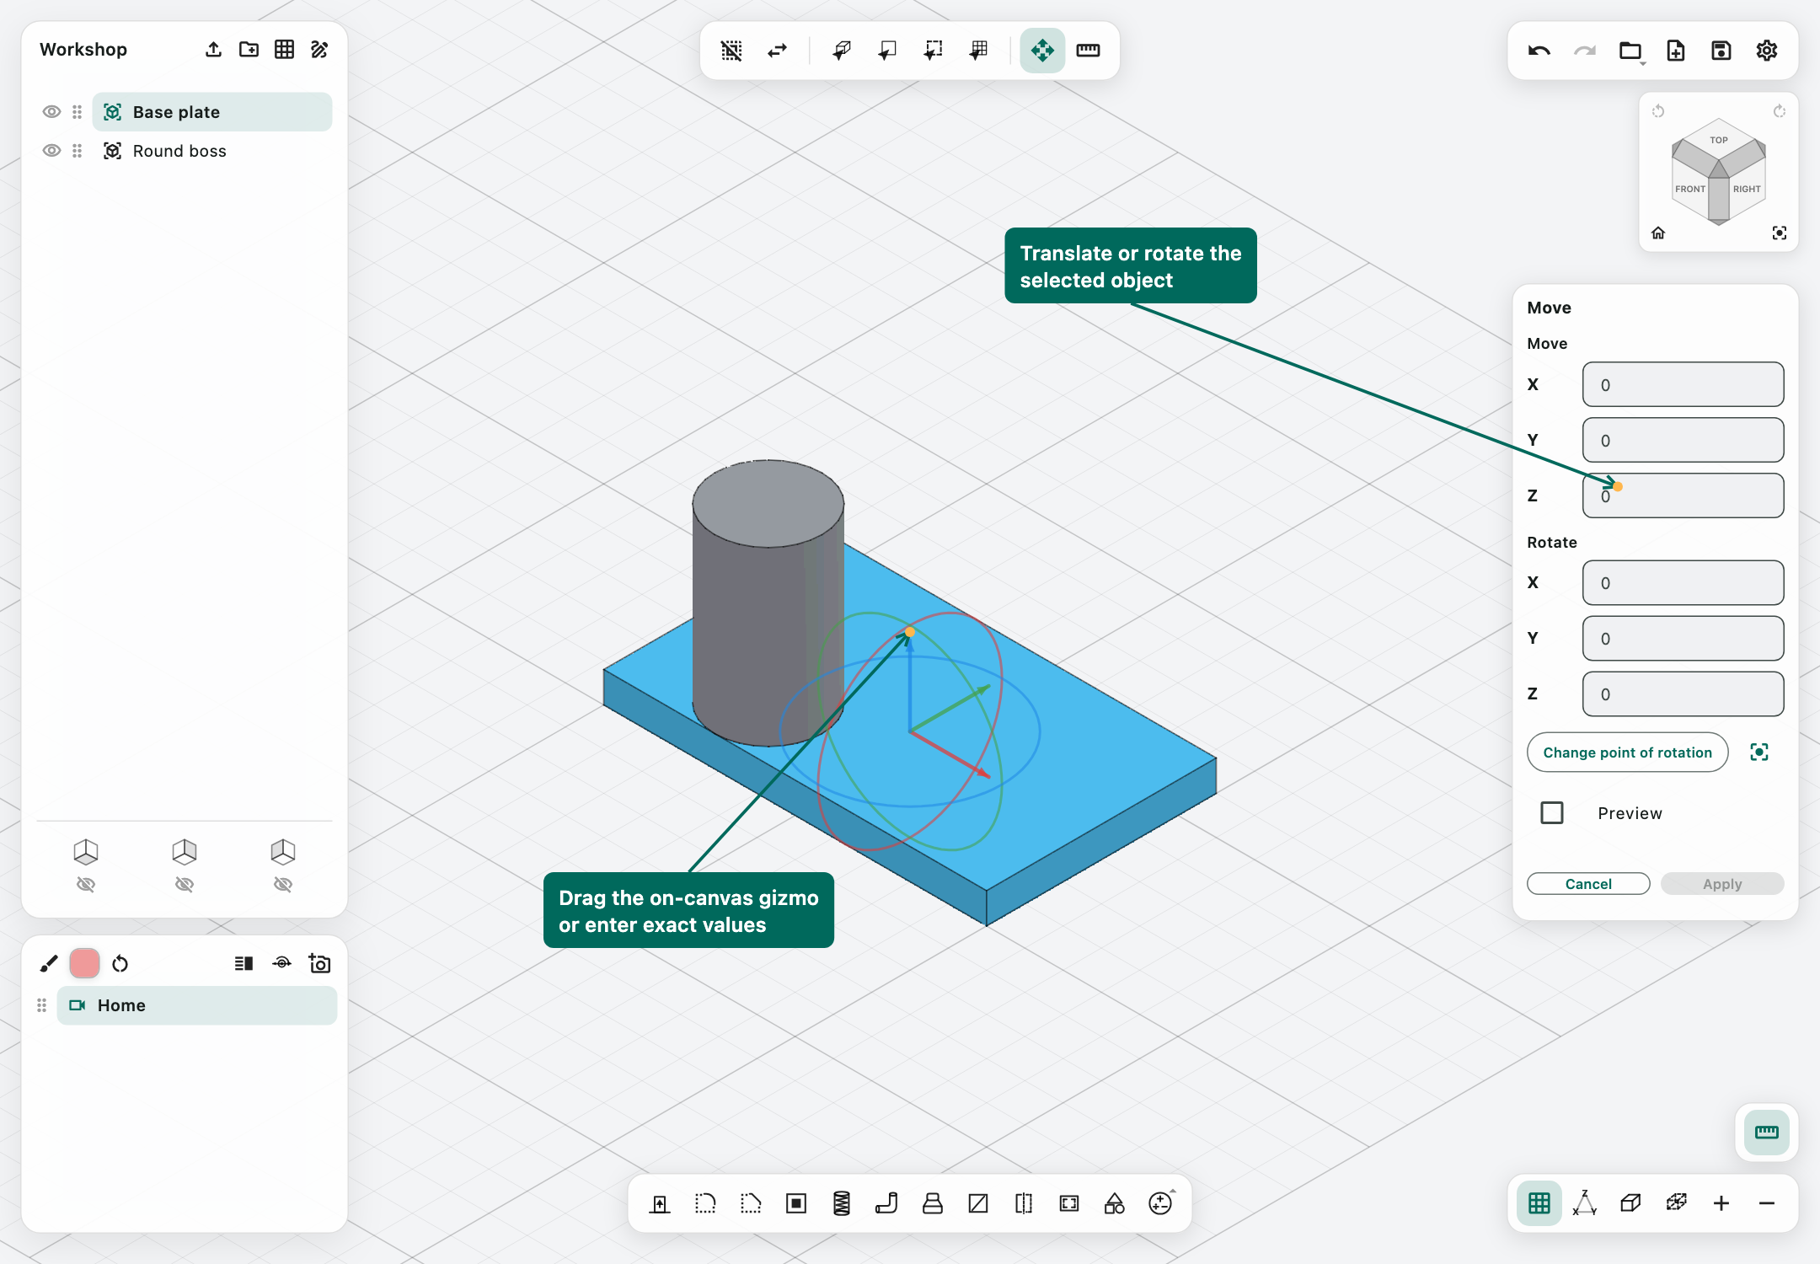Save the document with the disk icon
This screenshot has width=1820, height=1264.
1721,51
